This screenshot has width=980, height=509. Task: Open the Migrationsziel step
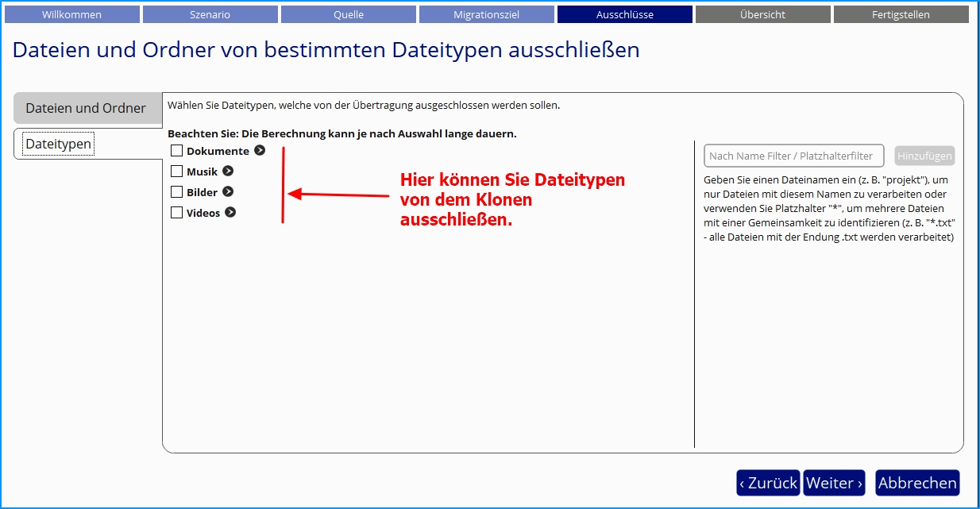click(x=486, y=14)
